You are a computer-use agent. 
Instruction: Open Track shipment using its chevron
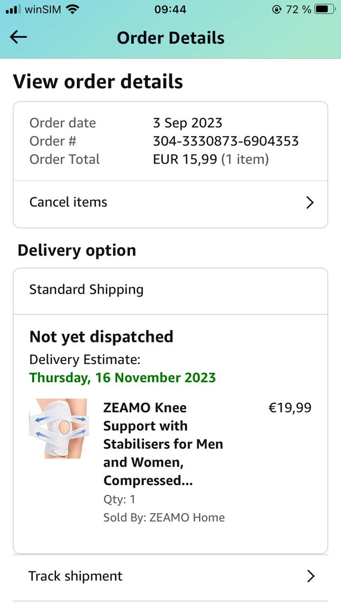(x=311, y=576)
